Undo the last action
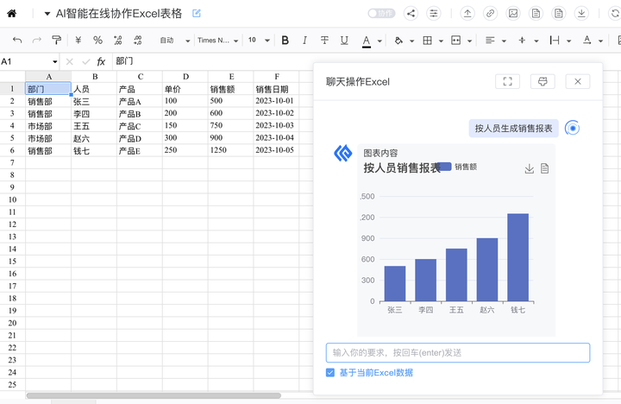The height and width of the screenshot is (404, 621). coord(17,40)
